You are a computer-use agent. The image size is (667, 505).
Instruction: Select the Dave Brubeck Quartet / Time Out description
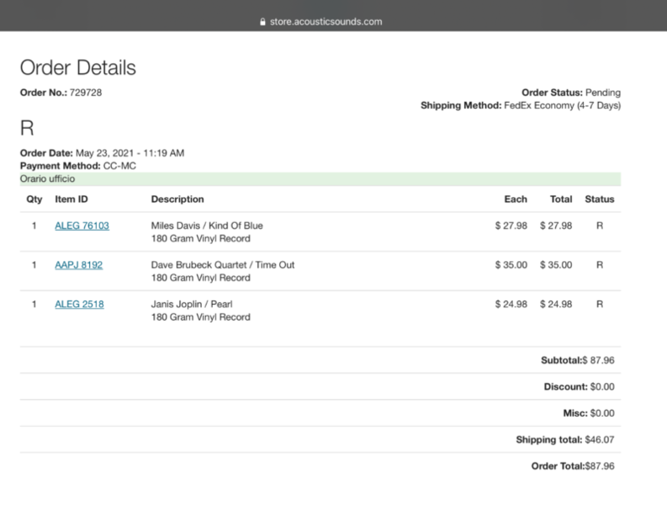(x=222, y=264)
